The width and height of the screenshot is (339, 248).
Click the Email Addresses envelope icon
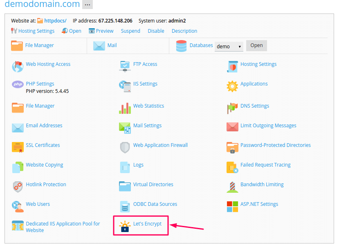(x=18, y=128)
